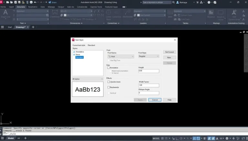Open the ribbon text style Standard dropdown
Image resolution: width=248 pixels, height=141 pixels.
32,11
